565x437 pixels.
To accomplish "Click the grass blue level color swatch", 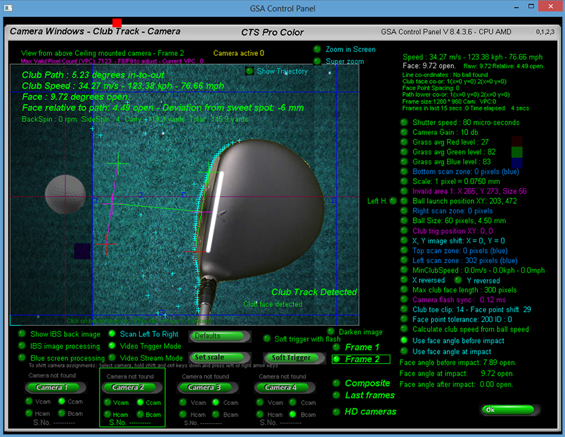I will 517,164.
